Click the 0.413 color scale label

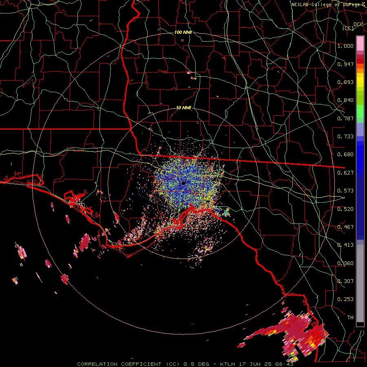pos(345,245)
